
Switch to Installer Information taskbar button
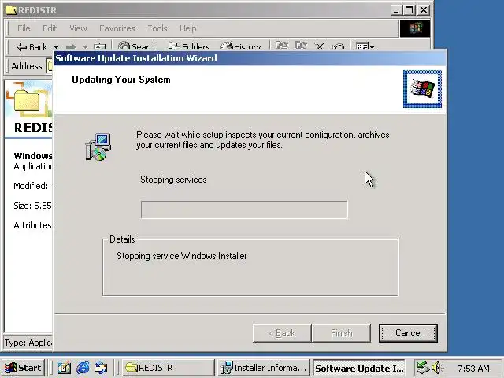click(x=264, y=368)
